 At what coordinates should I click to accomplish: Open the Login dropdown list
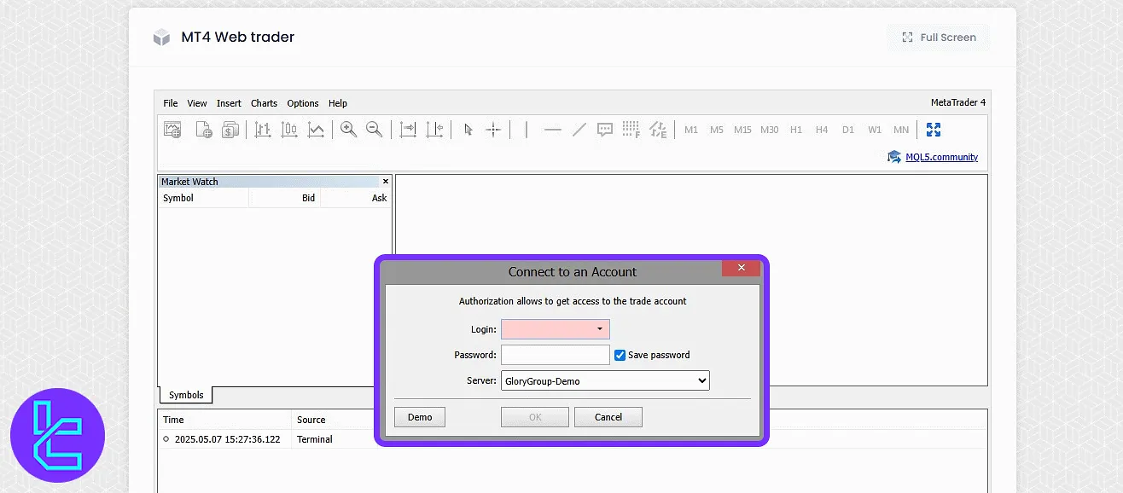click(600, 329)
